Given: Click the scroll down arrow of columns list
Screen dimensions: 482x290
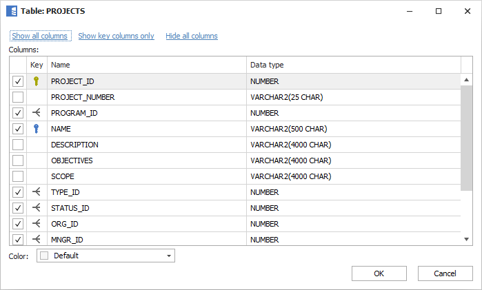Looking at the screenshot, I should point(467,239).
